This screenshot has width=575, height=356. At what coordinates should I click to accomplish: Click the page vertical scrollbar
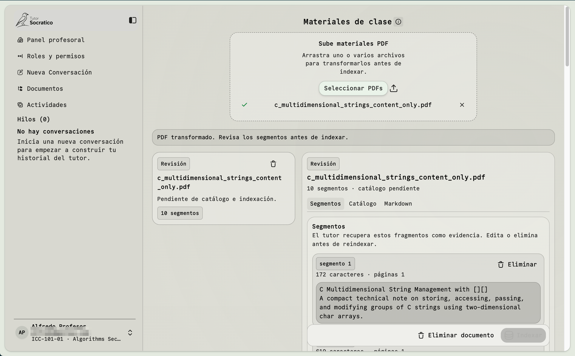pos(567,36)
